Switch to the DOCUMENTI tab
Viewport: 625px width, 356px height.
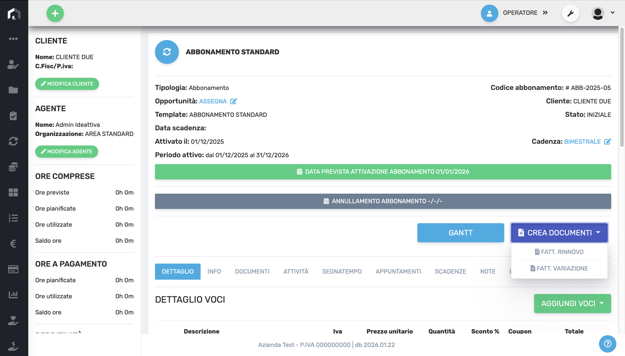point(252,272)
